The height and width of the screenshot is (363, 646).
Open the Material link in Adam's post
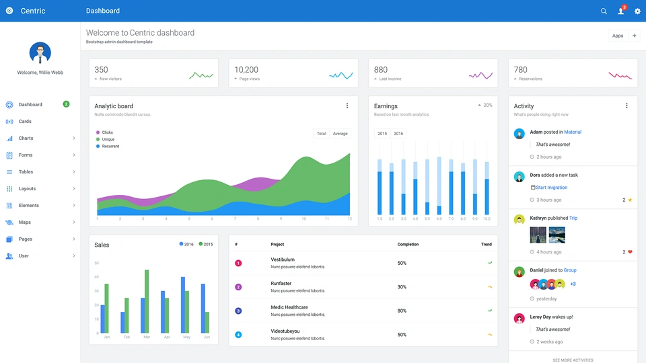[x=573, y=132]
